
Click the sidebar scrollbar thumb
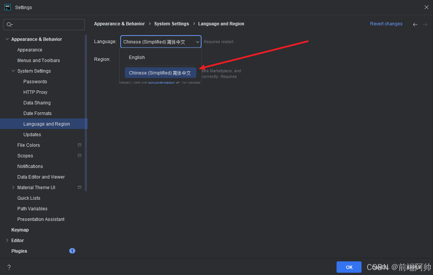86,113
